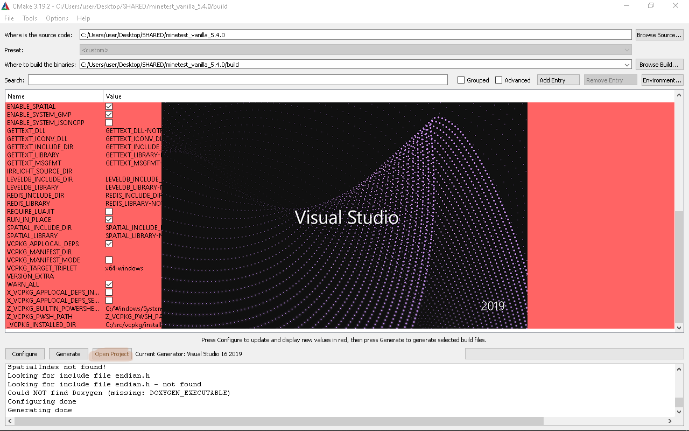Select the GETTEXT_DLL entry

pyautogui.click(x=26, y=131)
